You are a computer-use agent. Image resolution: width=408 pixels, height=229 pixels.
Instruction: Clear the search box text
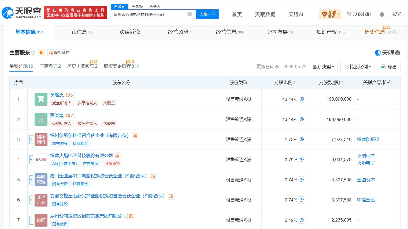click(x=190, y=14)
